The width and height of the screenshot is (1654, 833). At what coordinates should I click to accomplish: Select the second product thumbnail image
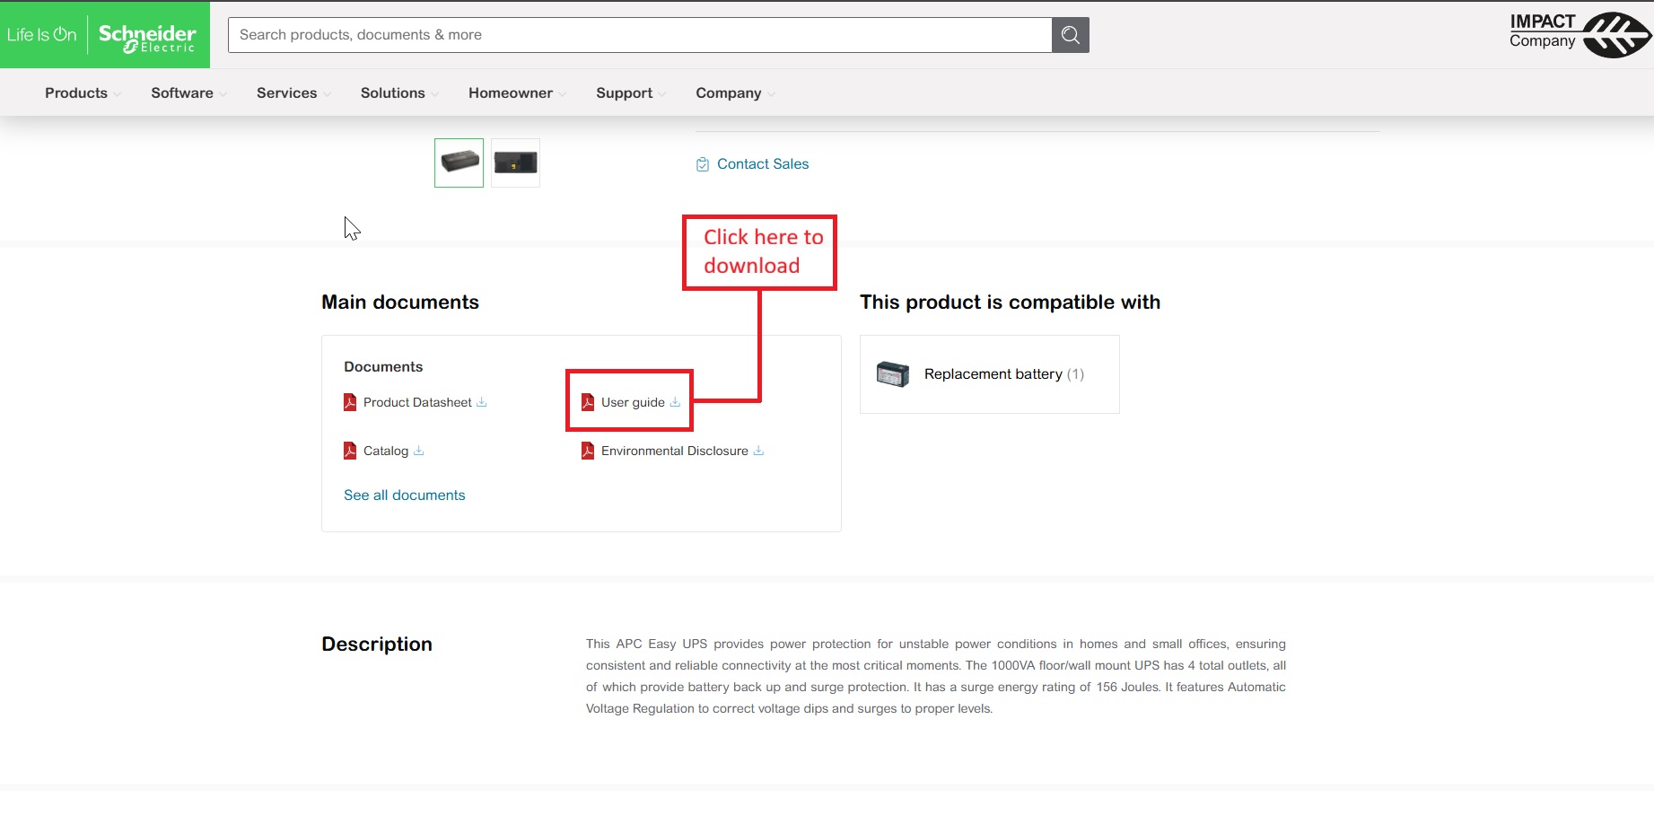pos(516,162)
